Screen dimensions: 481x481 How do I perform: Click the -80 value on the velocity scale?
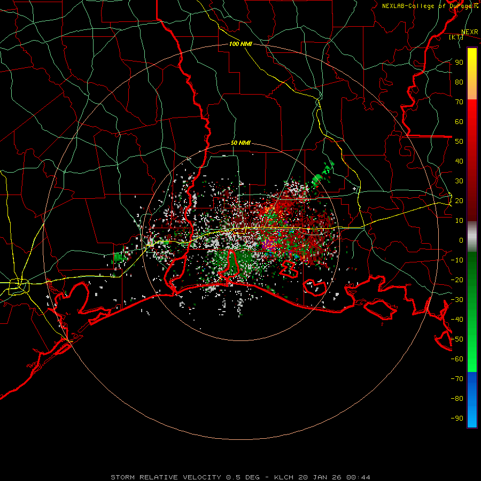[x=457, y=399]
